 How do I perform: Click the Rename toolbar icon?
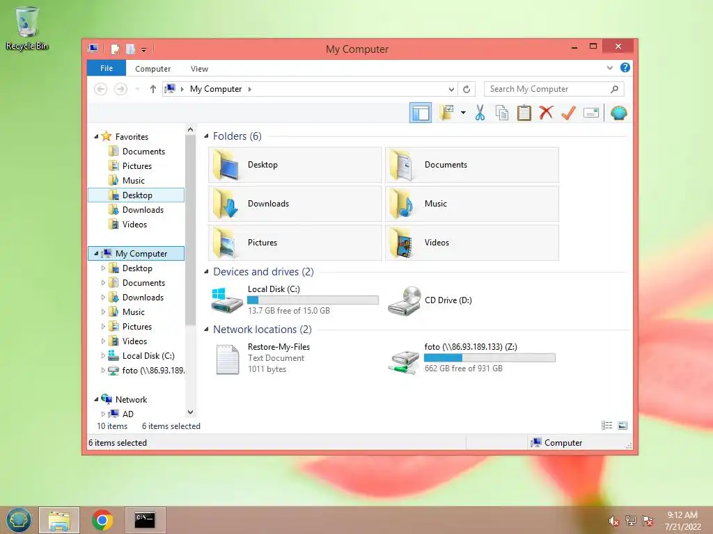point(590,113)
